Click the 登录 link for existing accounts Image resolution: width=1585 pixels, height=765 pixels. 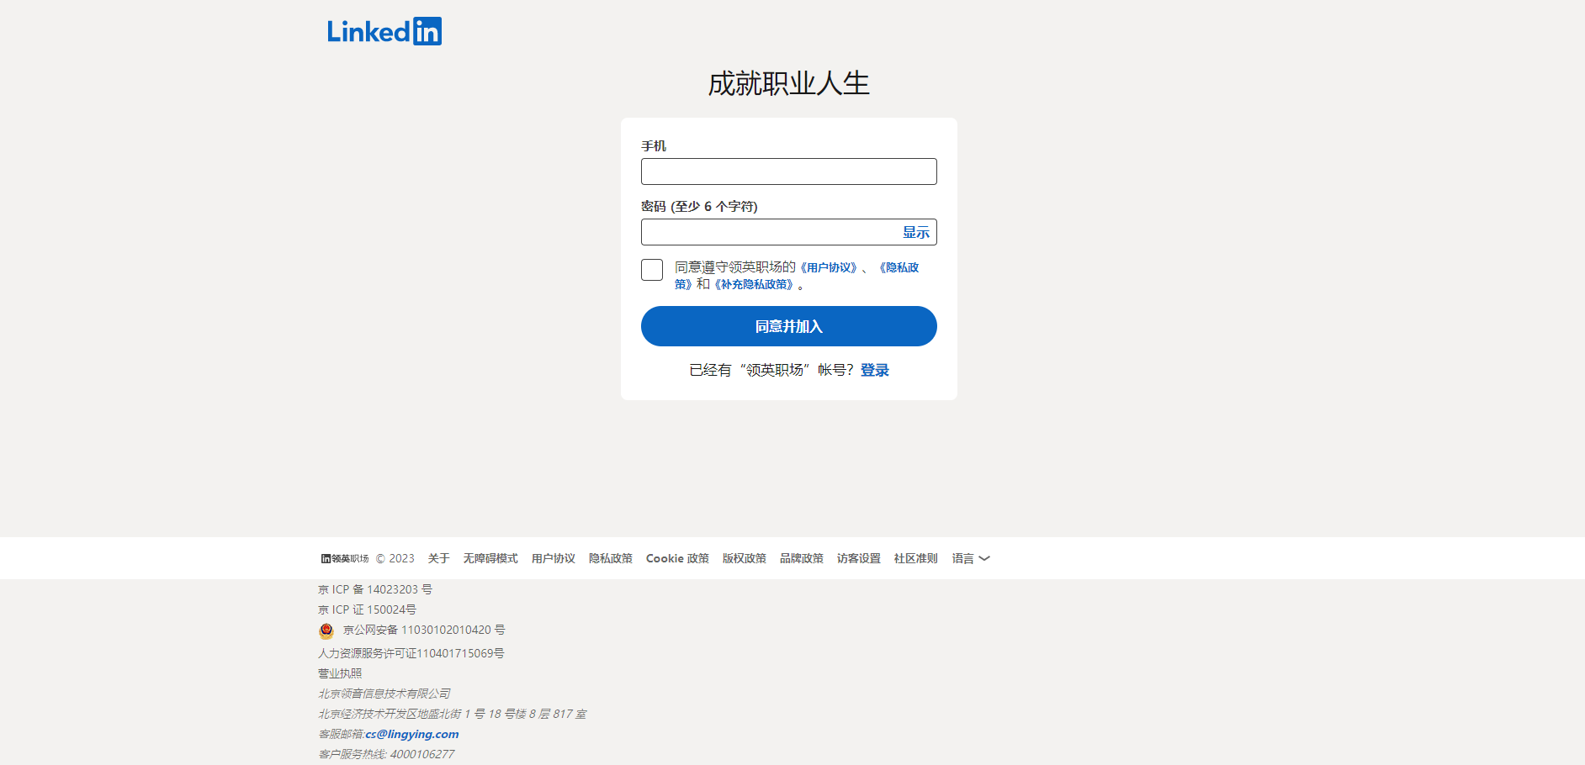point(873,369)
